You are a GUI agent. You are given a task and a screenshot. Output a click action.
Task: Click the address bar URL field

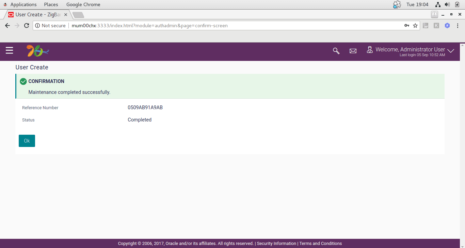(226, 26)
